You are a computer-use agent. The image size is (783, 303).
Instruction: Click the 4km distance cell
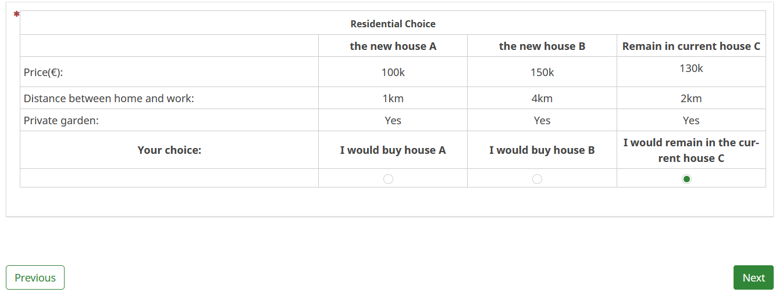point(542,99)
